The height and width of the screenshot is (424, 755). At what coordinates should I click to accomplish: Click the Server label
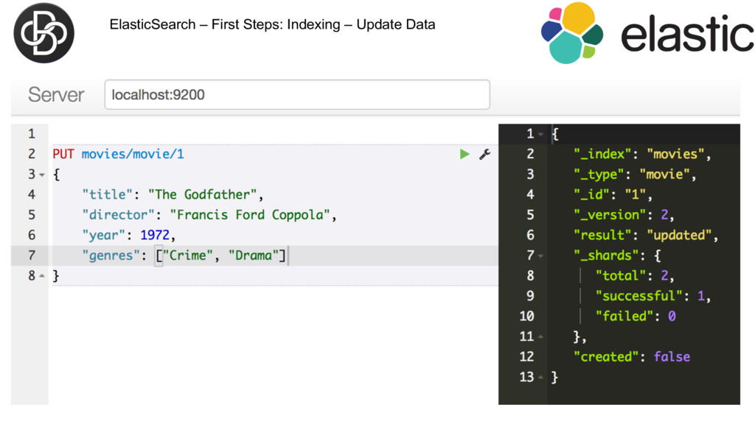point(56,95)
